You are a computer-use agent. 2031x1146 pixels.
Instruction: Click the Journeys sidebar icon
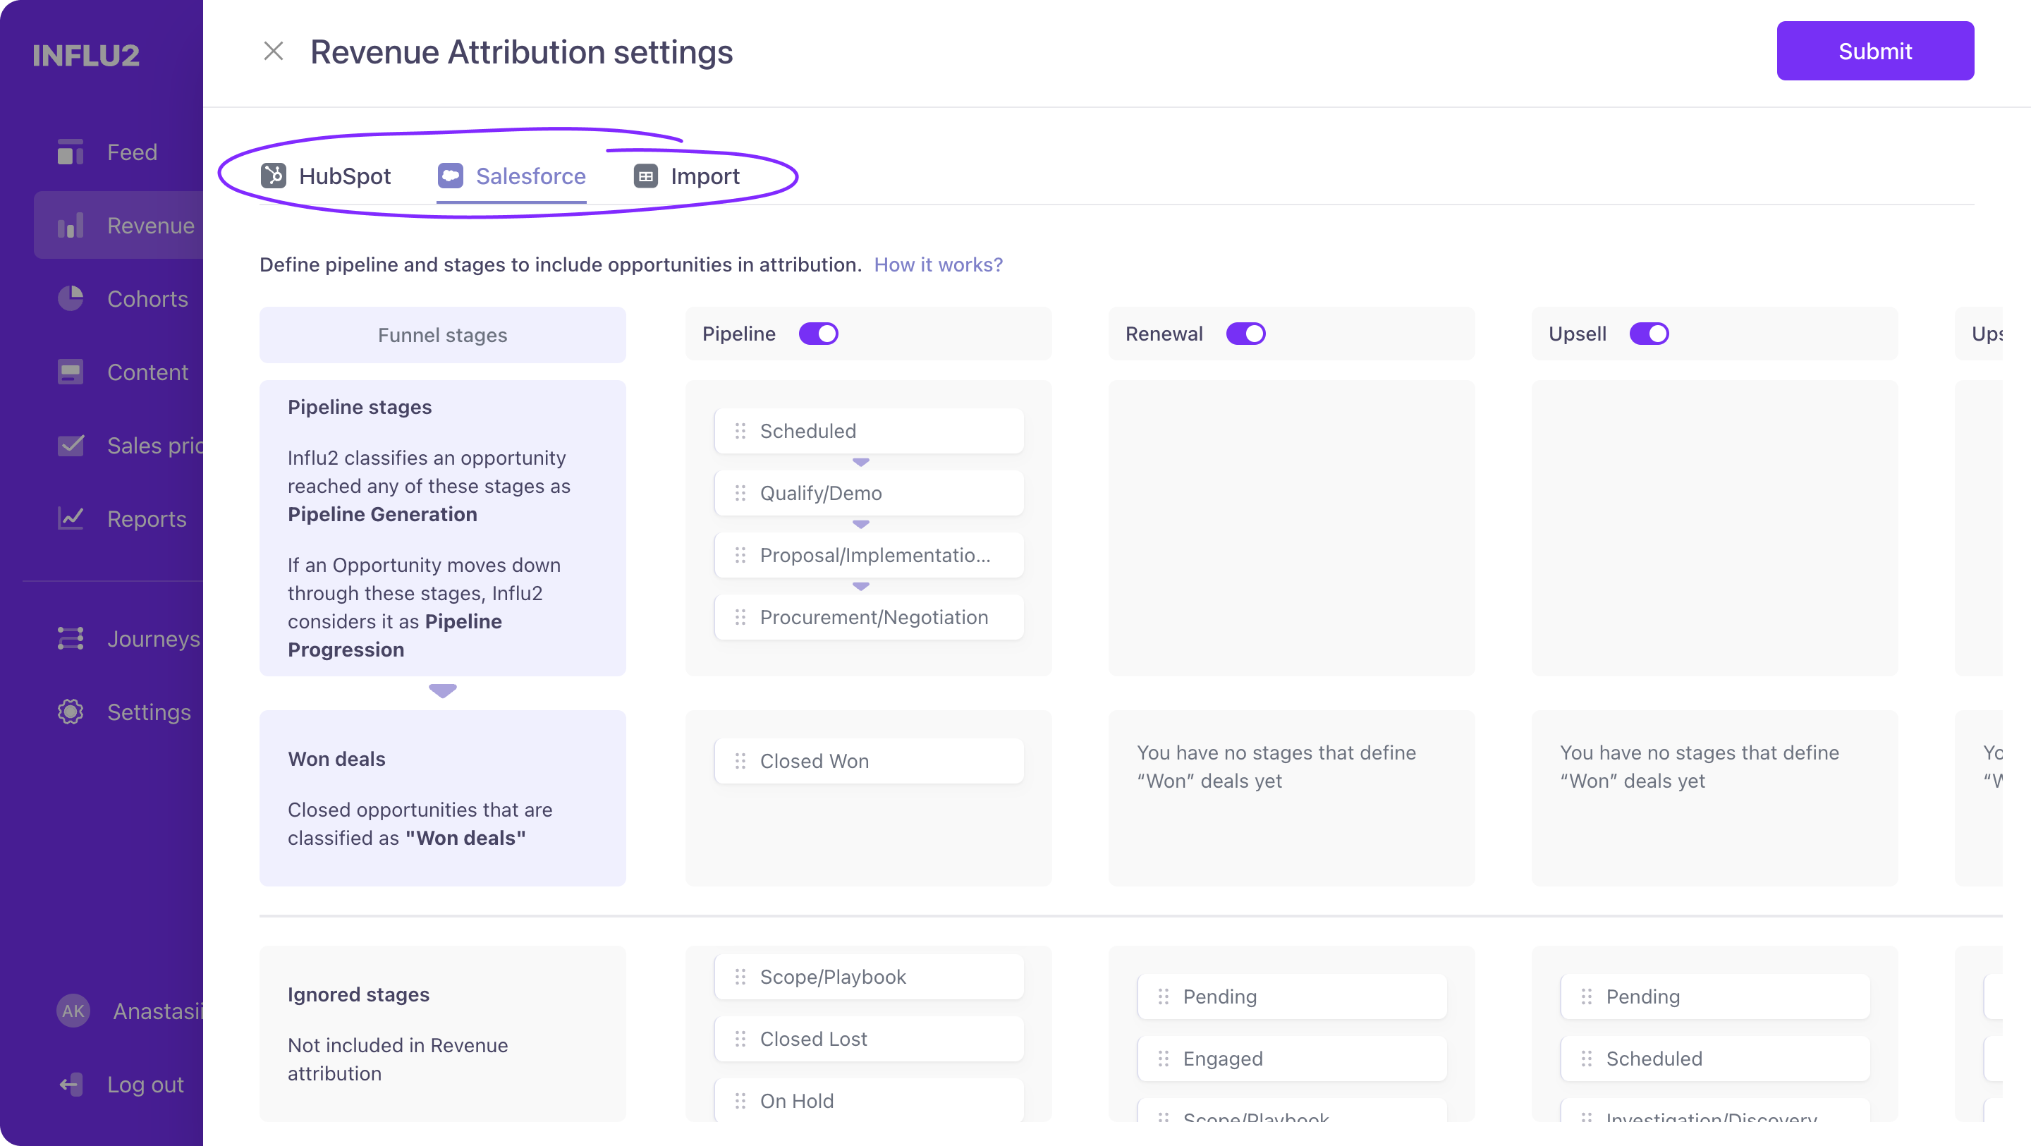71,638
